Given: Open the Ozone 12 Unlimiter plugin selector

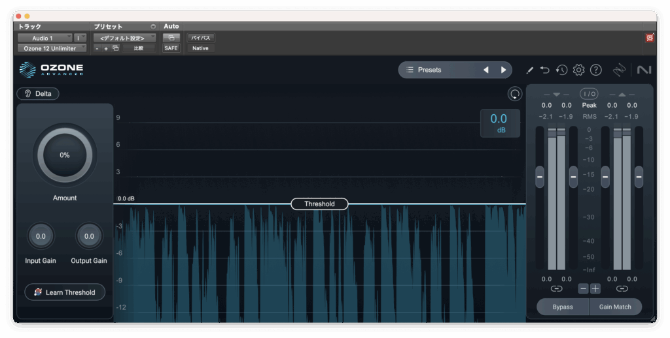Looking at the screenshot, I should tap(50, 48).
